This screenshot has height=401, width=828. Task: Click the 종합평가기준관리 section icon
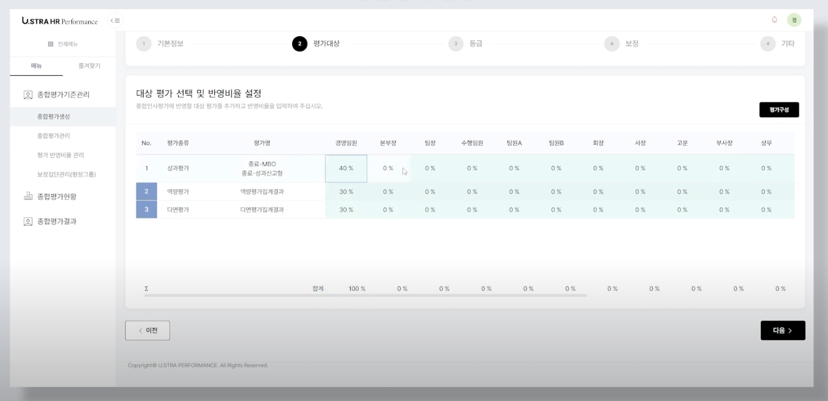(x=28, y=95)
